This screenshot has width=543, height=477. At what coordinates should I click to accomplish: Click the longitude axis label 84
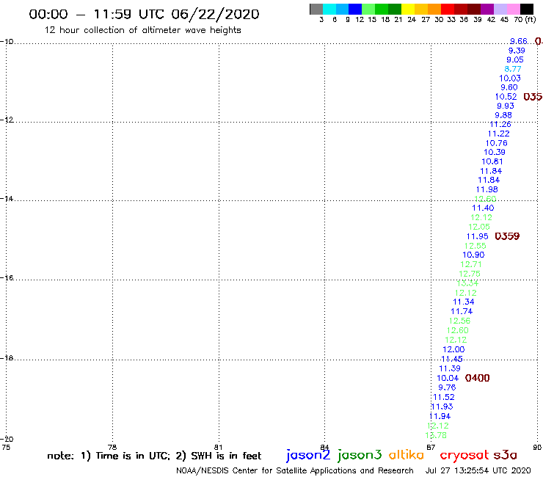pyautogui.click(x=324, y=447)
